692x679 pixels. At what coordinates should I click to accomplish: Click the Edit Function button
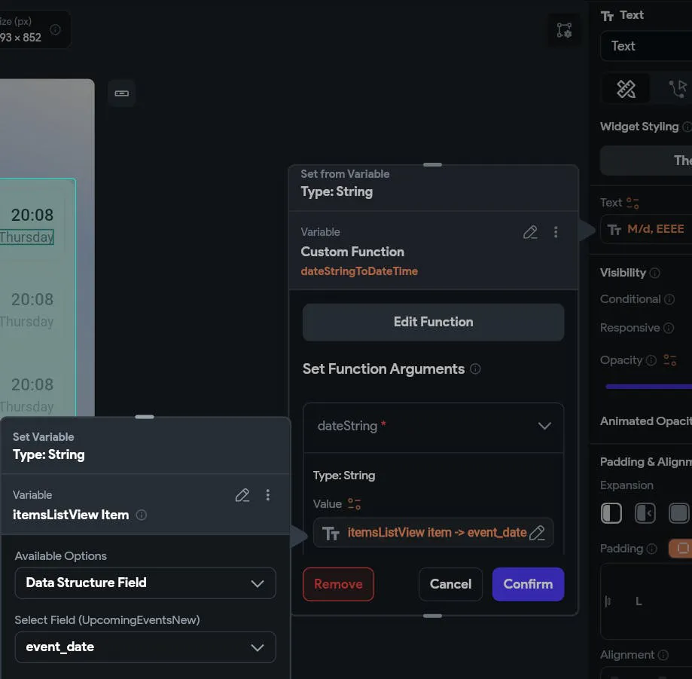pos(433,322)
